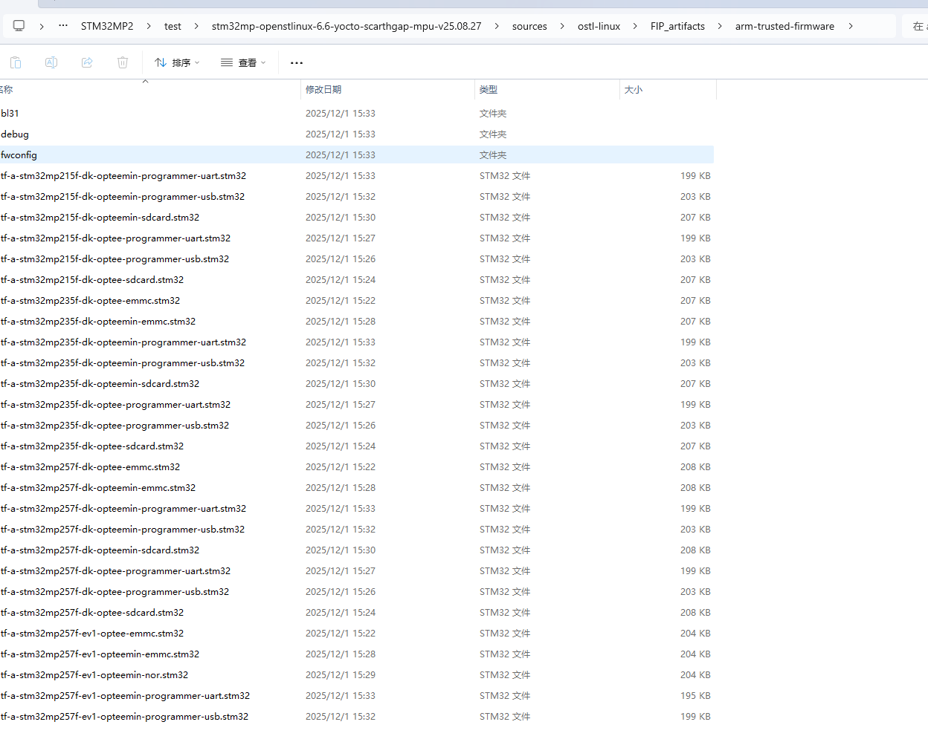
Task: Click the This PC monitor icon in address bar
Action: coord(19,26)
